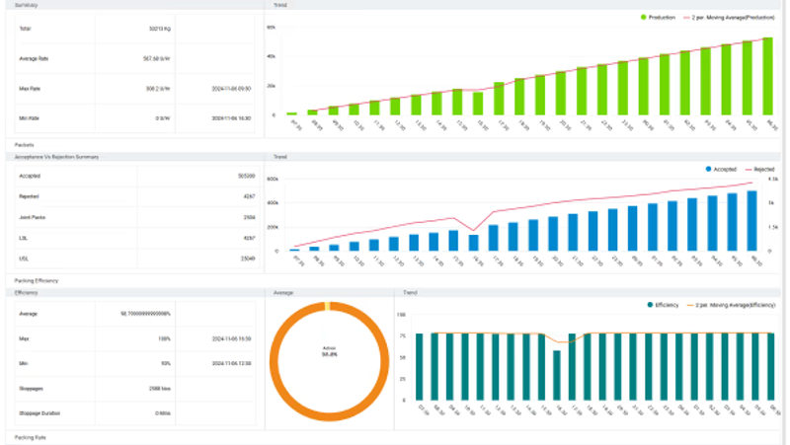The height and width of the screenshot is (445, 790).
Task: Click the Efficiency Max timestamp cell
Action: pyautogui.click(x=231, y=338)
